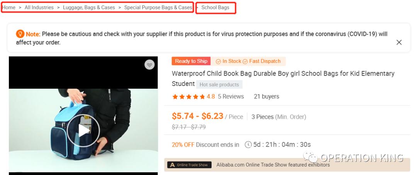Dismiss the COVID-19 note with X
The image size is (417, 175).
[x=399, y=42]
